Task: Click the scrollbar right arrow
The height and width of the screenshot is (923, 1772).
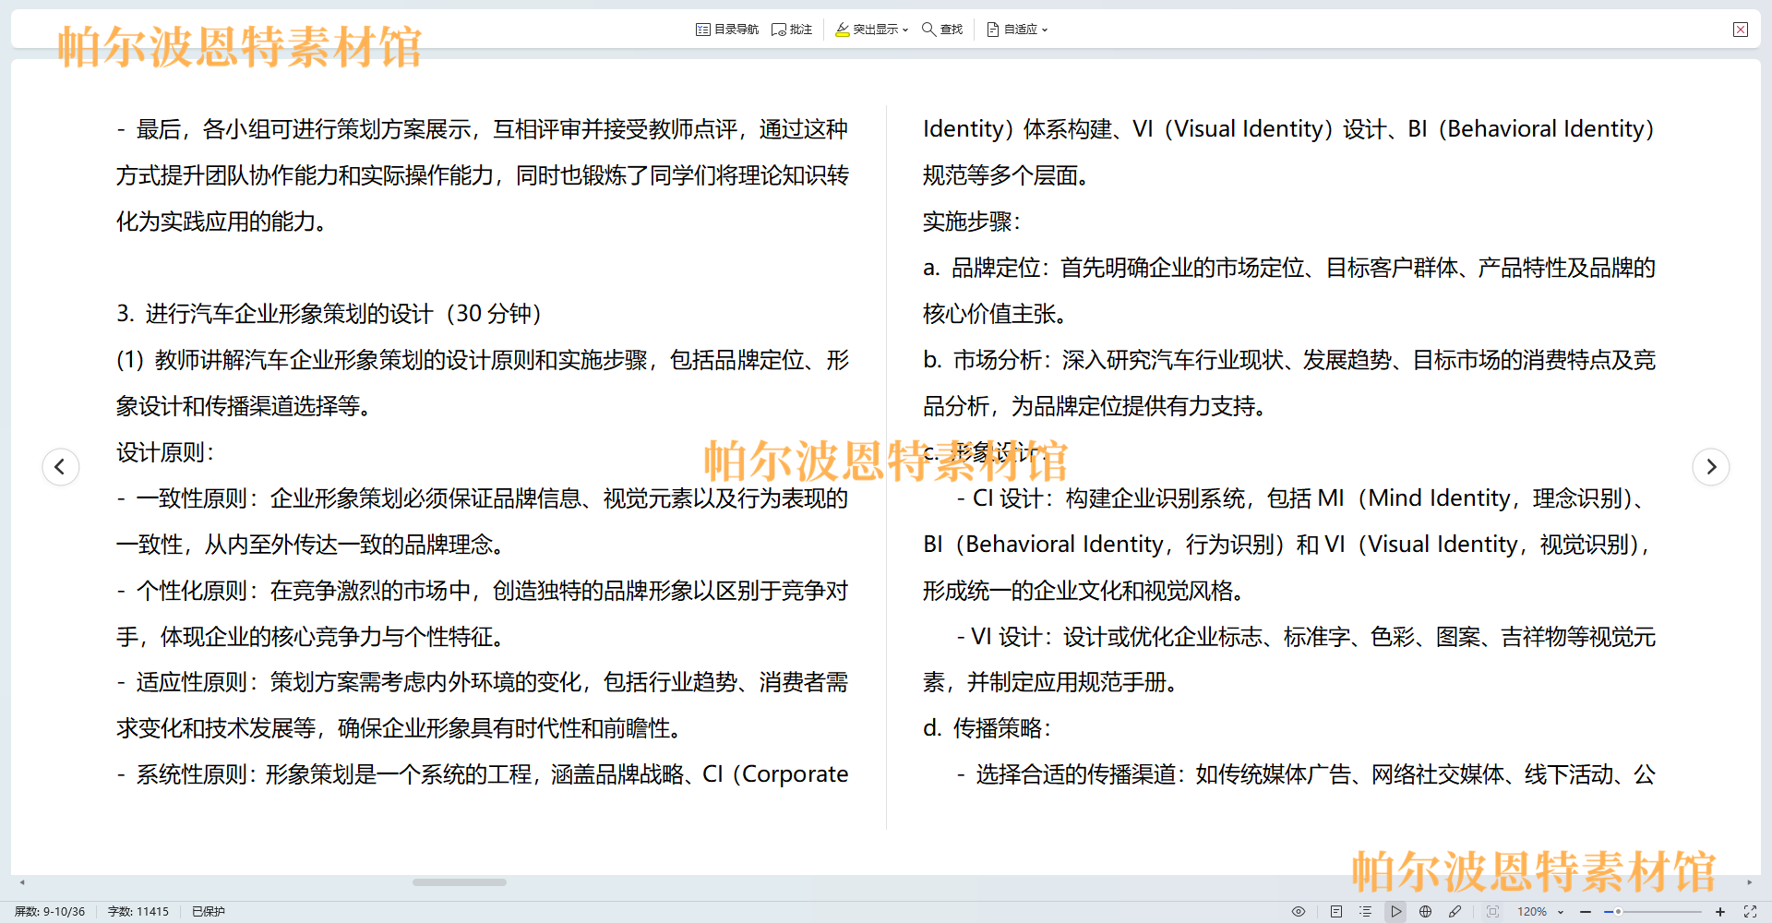Action: point(1749,882)
